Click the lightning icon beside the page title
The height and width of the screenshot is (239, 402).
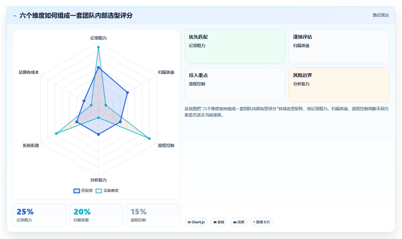tap(15, 16)
